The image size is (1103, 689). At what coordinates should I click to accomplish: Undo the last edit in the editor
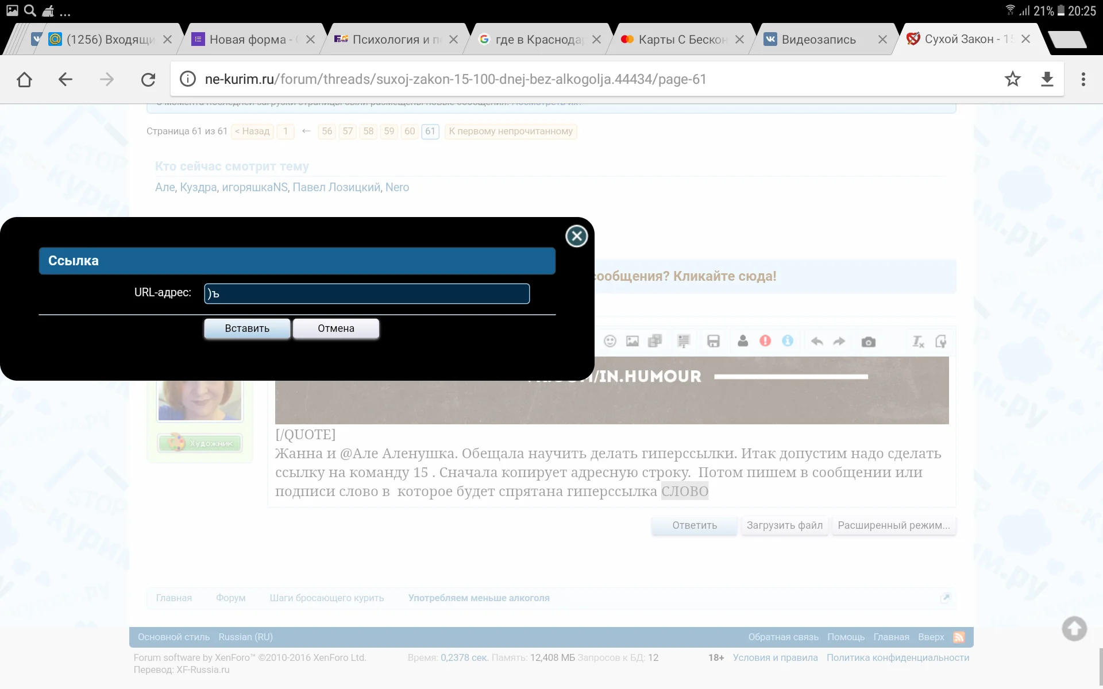[x=816, y=340]
